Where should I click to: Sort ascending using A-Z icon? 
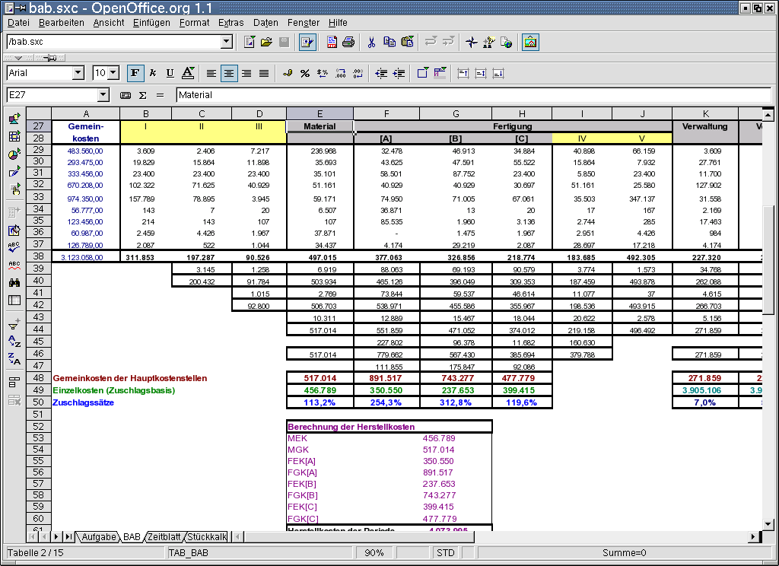coord(14,341)
